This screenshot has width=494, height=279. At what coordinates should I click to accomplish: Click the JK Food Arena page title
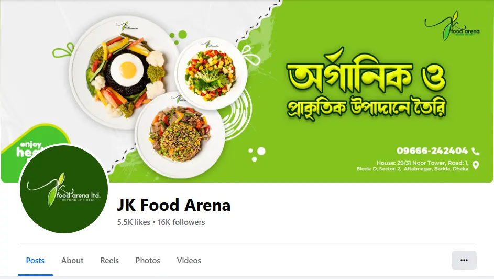tap(174, 205)
